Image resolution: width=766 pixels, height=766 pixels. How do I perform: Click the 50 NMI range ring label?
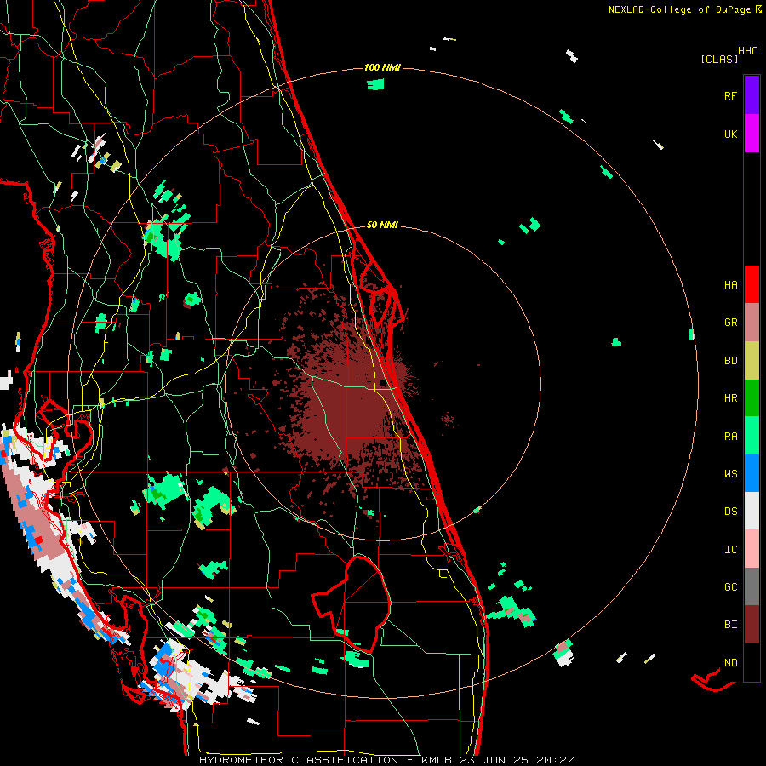(382, 226)
